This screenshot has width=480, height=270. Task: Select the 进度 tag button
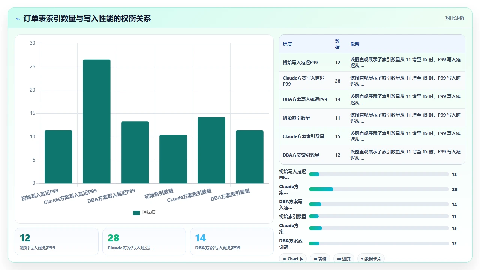343,259
